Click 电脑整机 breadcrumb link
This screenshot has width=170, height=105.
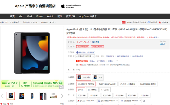[x=16, y=22]
